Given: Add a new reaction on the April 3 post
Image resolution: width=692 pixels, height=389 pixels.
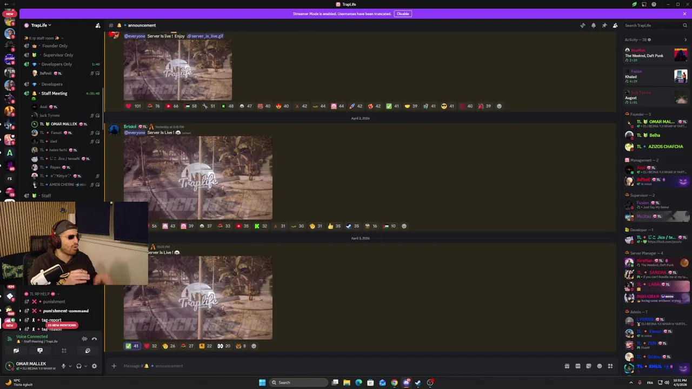Looking at the screenshot, I should click(254, 346).
